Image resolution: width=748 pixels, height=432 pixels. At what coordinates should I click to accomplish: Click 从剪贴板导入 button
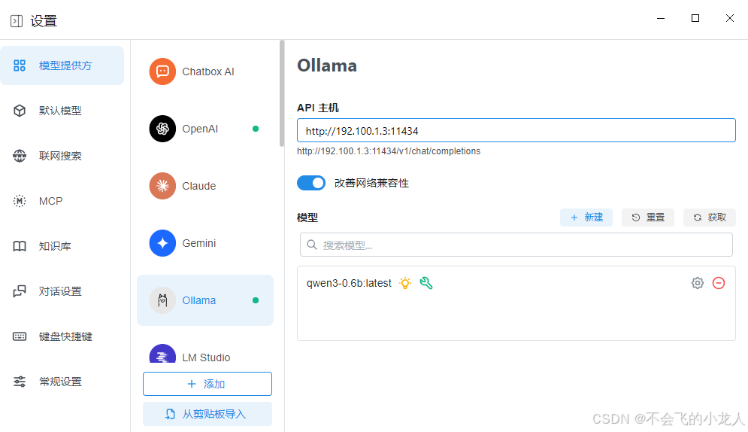tap(207, 414)
